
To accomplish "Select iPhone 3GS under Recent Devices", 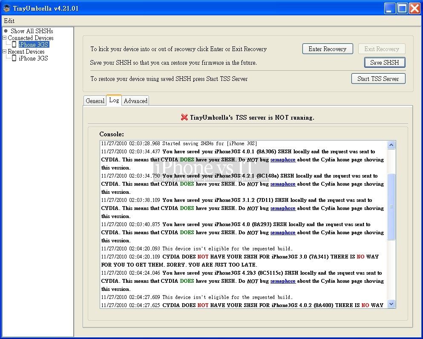I will 33,58.
